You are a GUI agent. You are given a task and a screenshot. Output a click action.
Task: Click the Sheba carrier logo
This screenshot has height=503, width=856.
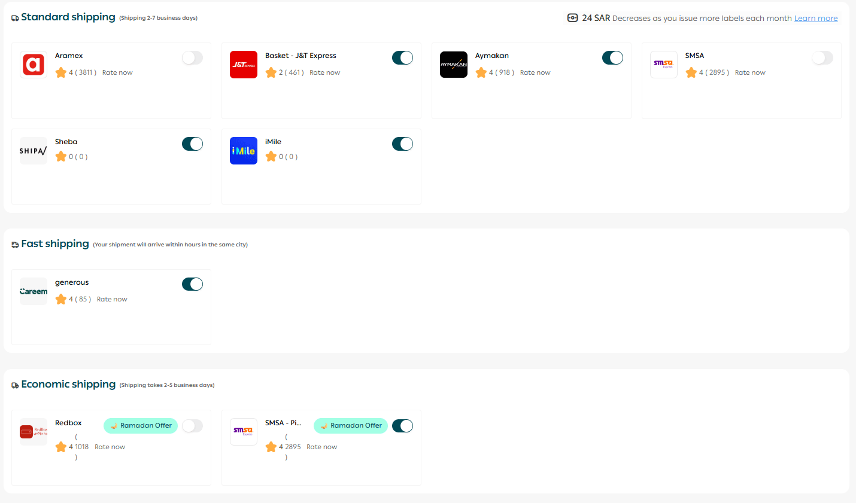pos(34,151)
